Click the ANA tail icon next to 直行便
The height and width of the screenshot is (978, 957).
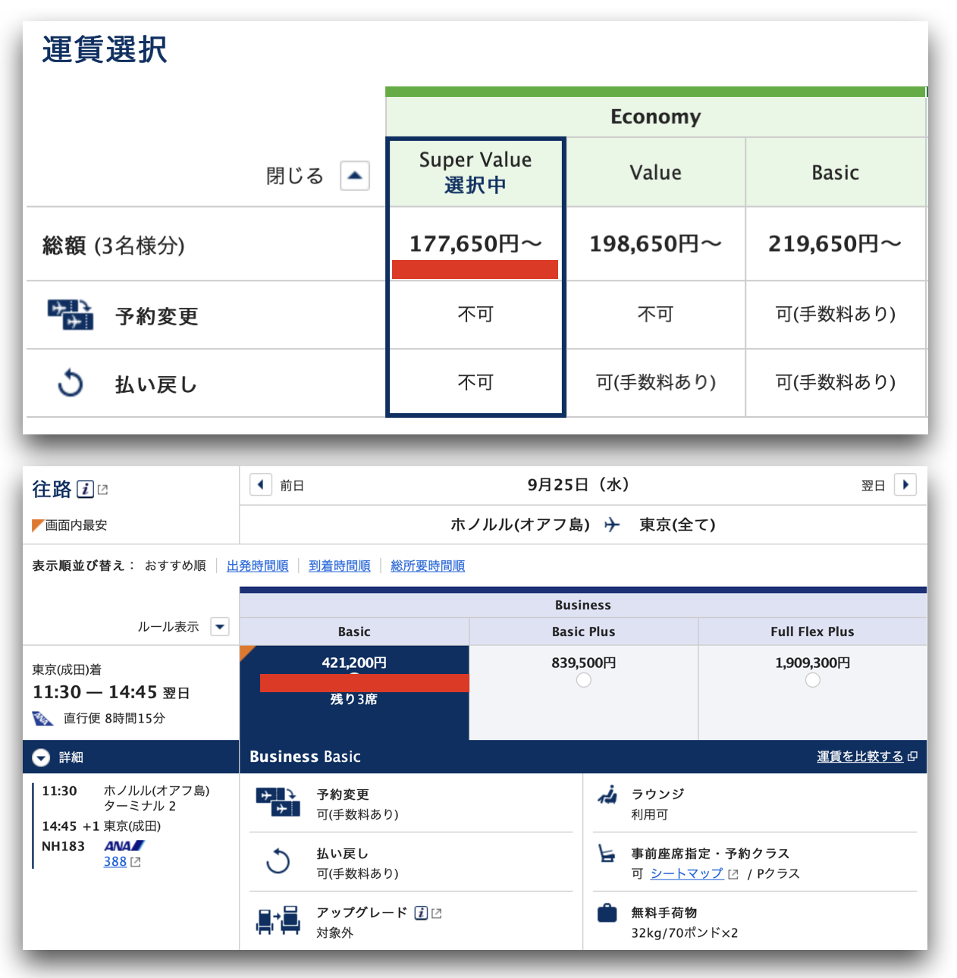[42, 718]
